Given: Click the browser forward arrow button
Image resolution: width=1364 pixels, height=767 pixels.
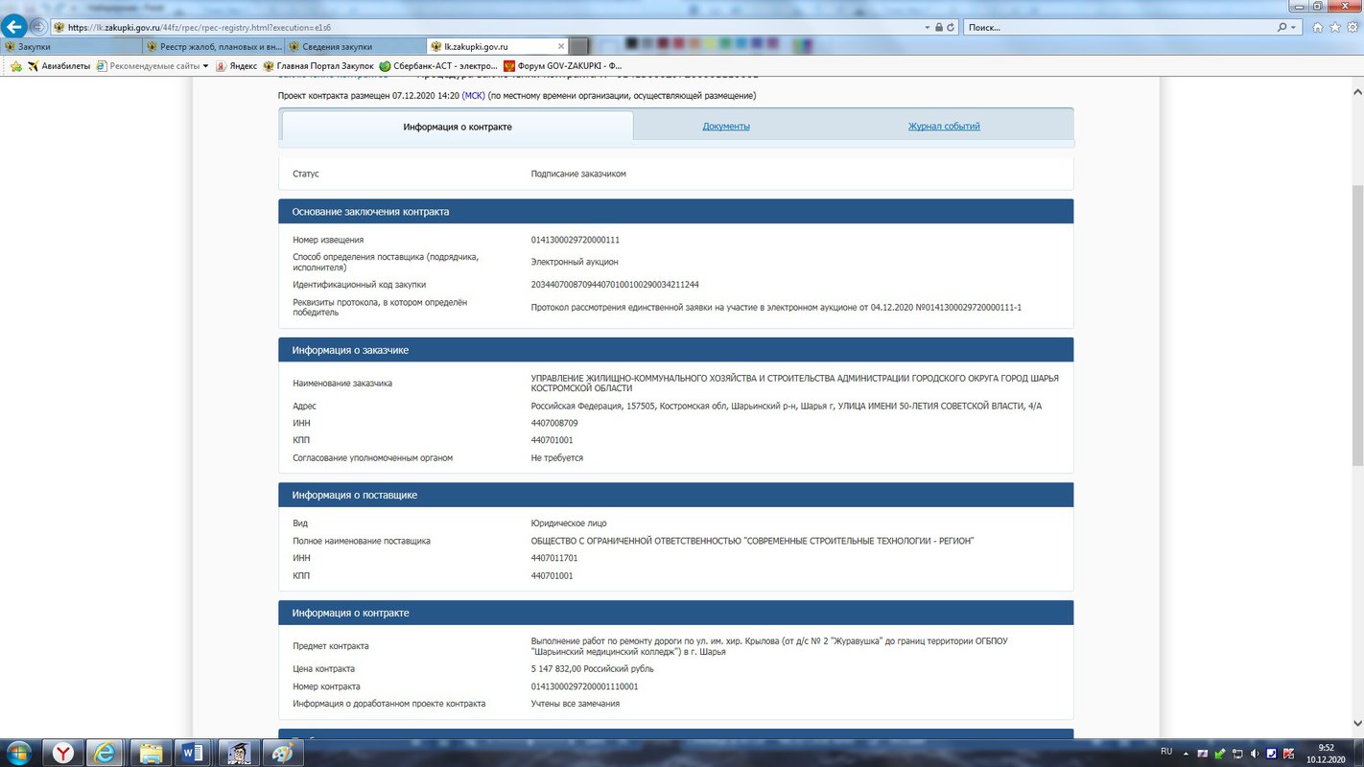Looking at the screenshot, I should coord(38,27).
